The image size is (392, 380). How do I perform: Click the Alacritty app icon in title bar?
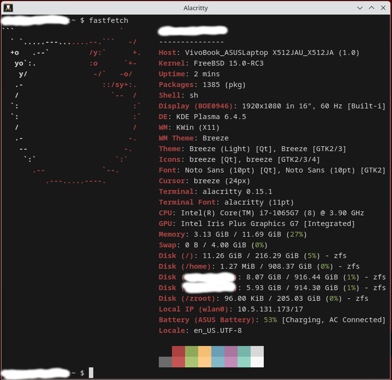8,8
